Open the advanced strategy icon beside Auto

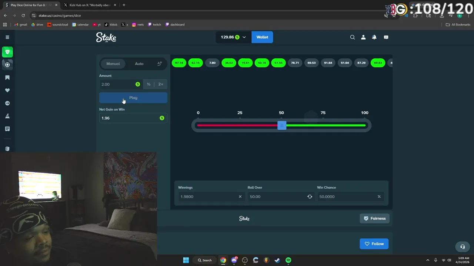coord(160,64)
